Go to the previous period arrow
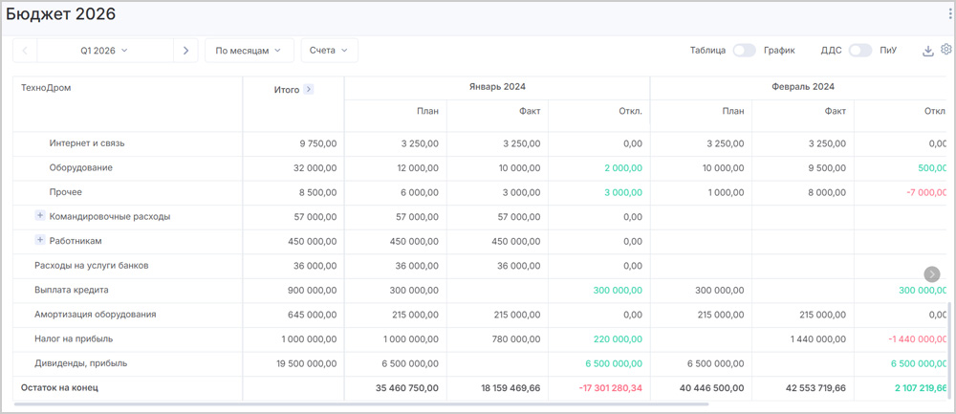The height and width of the screenshot is (414, 956). click(x=25, y=51)
